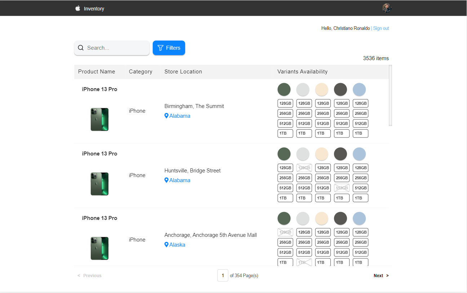Click the Variants Availability column header
This screenshot has height=293, width=467.
[302, 72]
